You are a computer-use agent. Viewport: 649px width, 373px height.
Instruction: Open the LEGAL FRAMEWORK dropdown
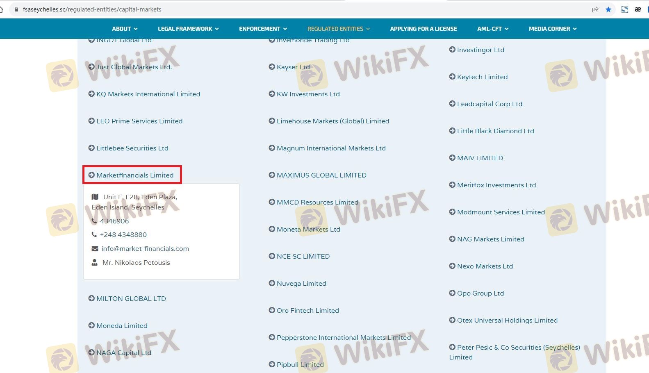pos(188,29)
